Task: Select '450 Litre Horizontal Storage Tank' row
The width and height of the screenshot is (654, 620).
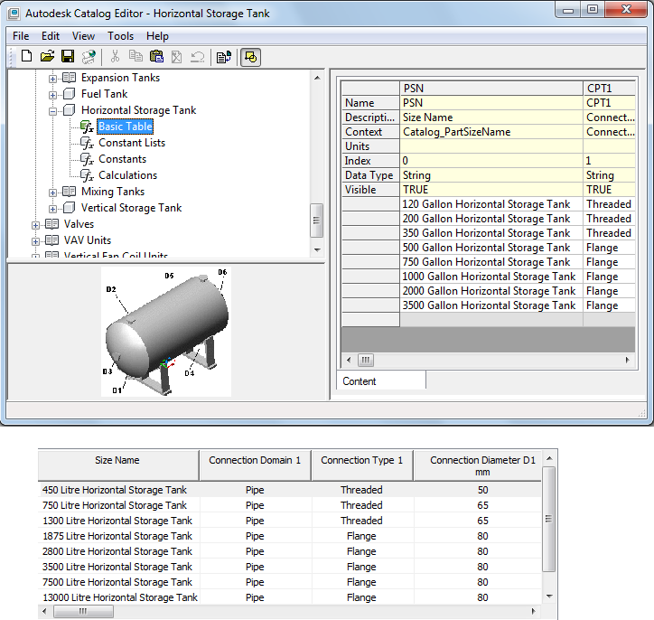Action: [289, 490]
